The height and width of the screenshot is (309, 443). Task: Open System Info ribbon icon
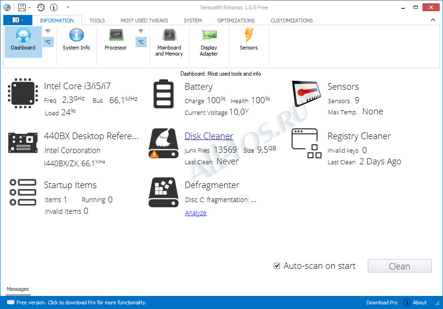[x=76, y=40]
